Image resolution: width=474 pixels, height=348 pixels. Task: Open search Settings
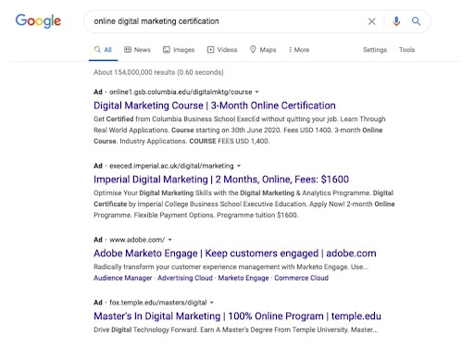click(375, 50)
